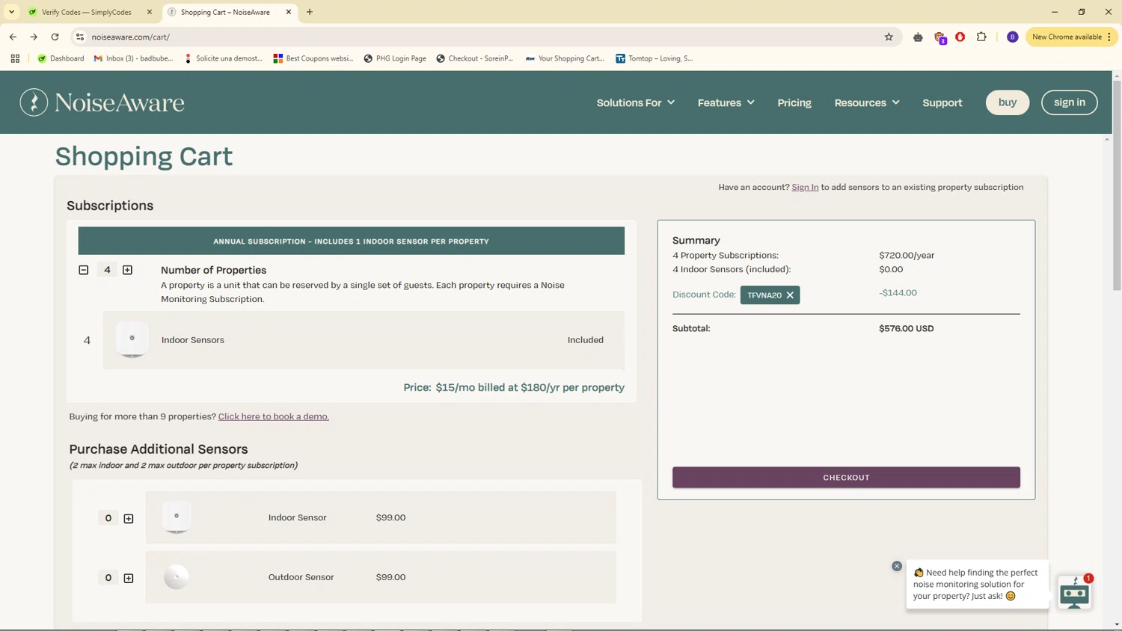1122x631 pixels.
Task: Click the properties quantity field showing 4
Action: click(x=107, y=270)
